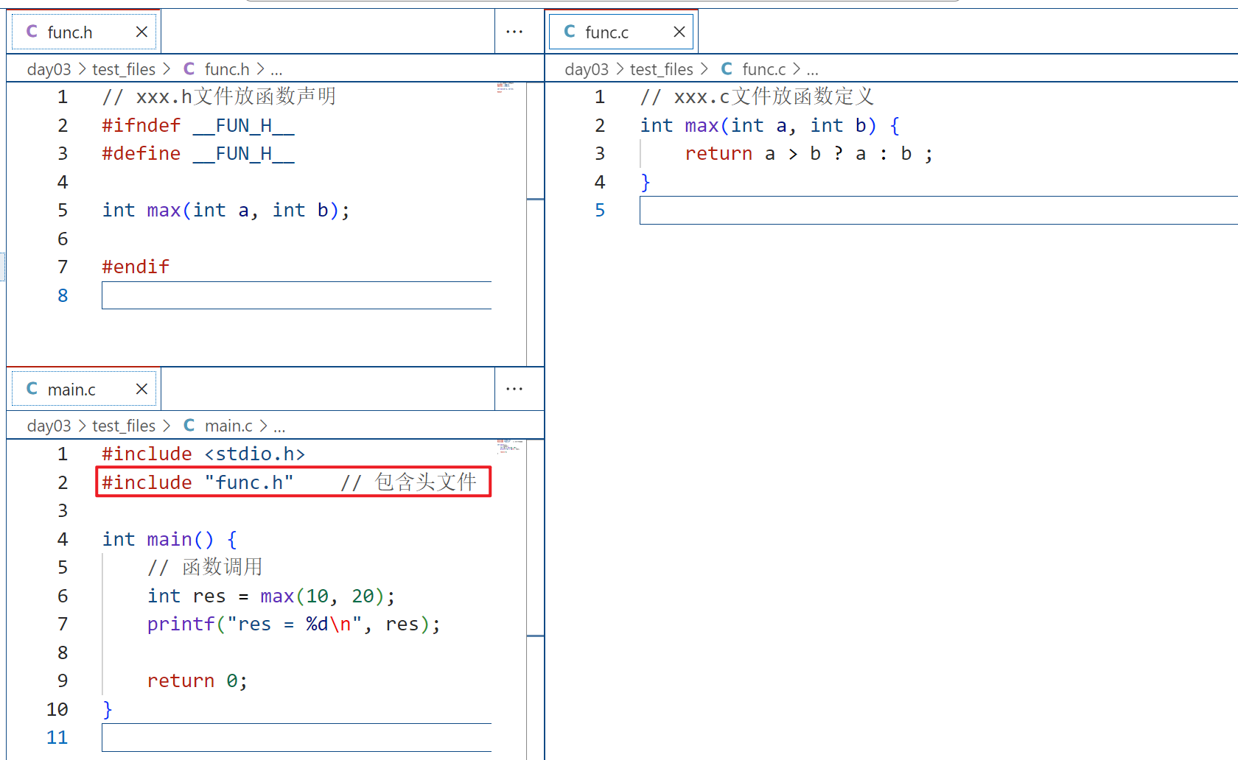Select the func.h editor tab

coord(83,32)
